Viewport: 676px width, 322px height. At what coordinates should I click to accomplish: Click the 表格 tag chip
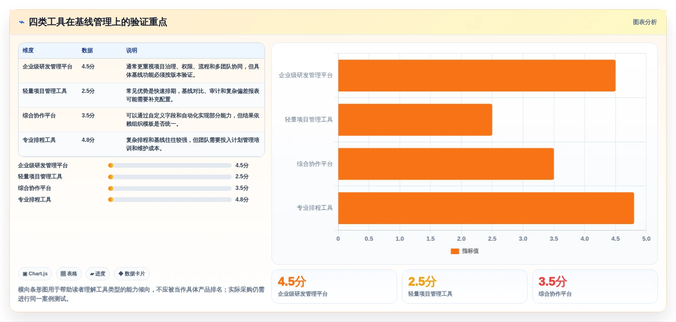point(69,273)
